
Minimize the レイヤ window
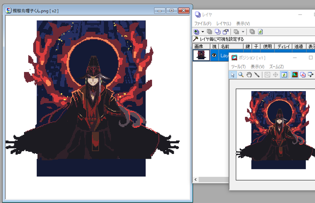tap(300, 15)
